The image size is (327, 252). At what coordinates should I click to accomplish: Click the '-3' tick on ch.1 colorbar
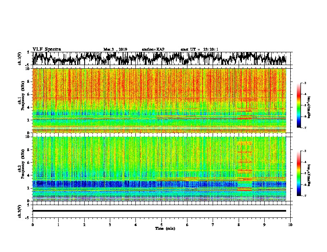pos(305,83)
